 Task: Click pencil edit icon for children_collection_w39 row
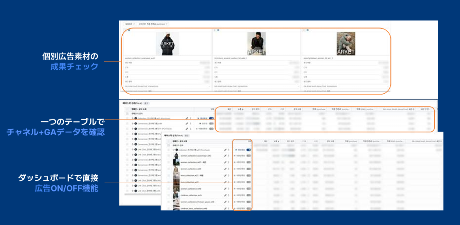(225, 195)
